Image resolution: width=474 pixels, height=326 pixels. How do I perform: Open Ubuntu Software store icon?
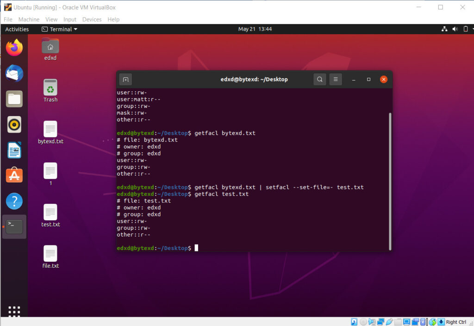(x=14, y=176)
